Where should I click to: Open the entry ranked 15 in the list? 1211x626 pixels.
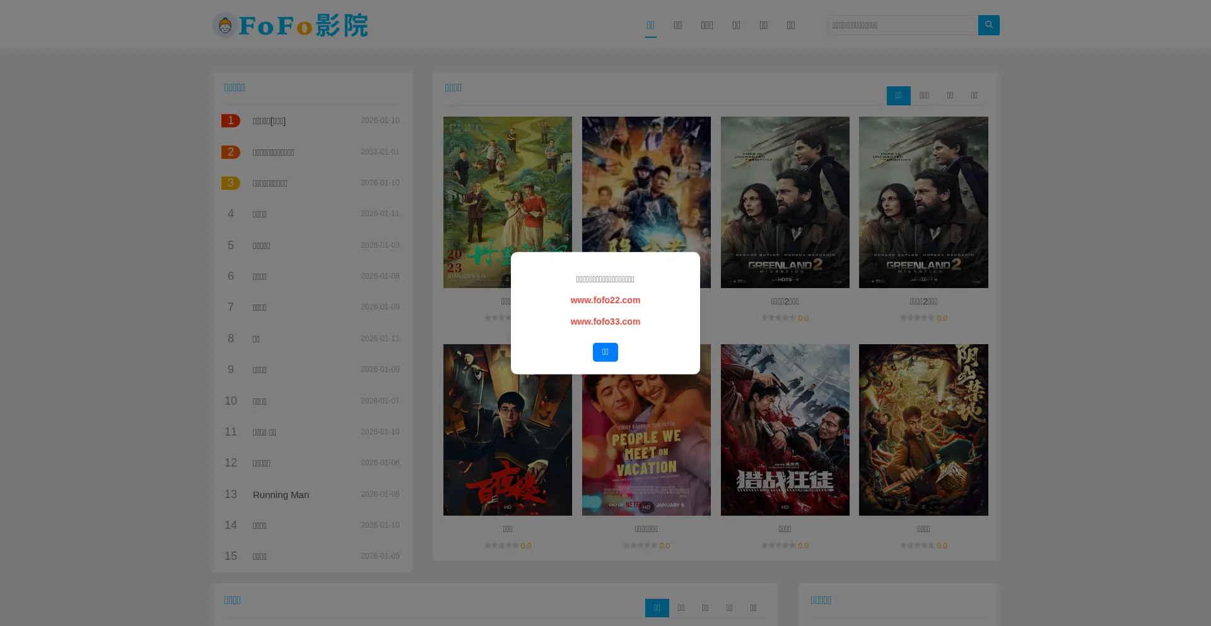coord(260,557)
